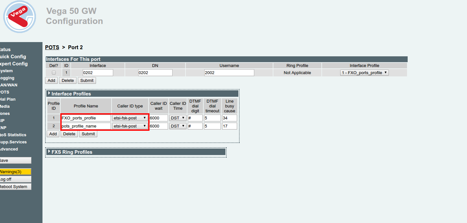This screenshot has height=223, width=467.
Task: Open Caller ID Time dropdown in profile 1
Action: 178,118
